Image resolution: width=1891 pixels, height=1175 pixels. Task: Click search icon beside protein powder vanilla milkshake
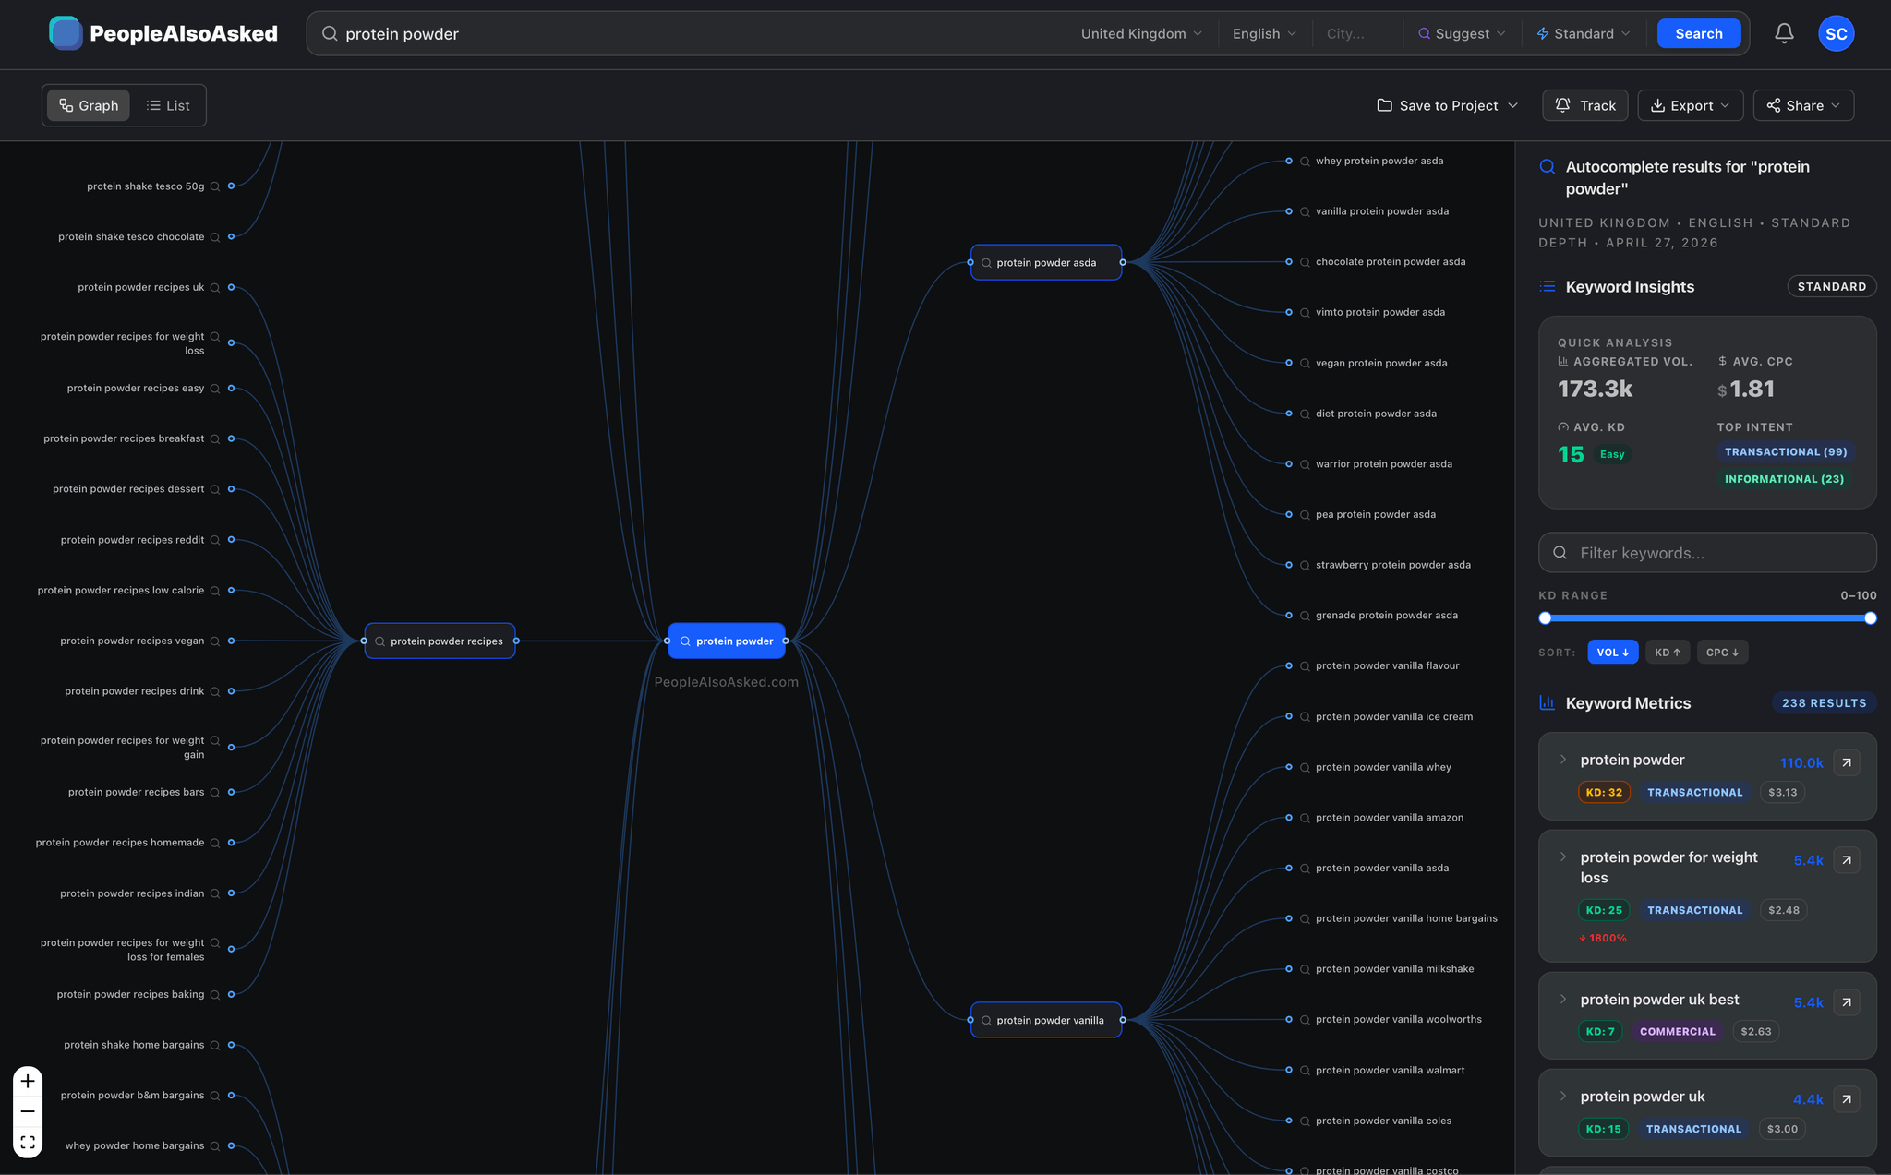click(x=1305, y=969)
